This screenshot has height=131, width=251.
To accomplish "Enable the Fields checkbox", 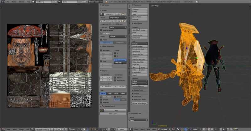I will tap(101, 40).
